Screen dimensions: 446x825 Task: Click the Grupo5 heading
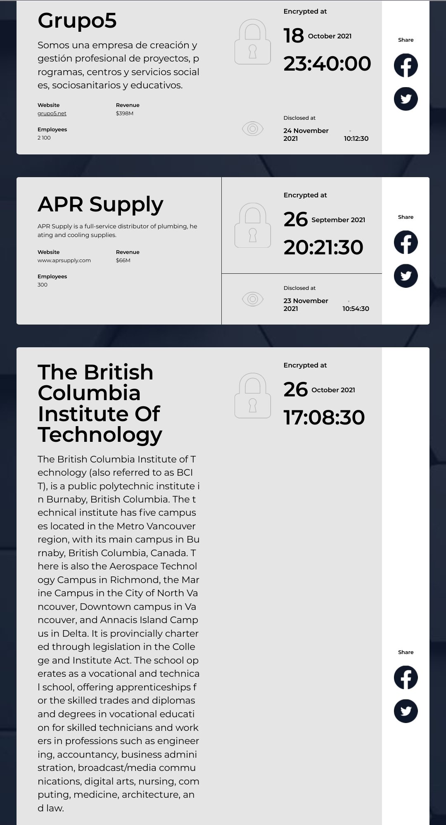[77, 20]
